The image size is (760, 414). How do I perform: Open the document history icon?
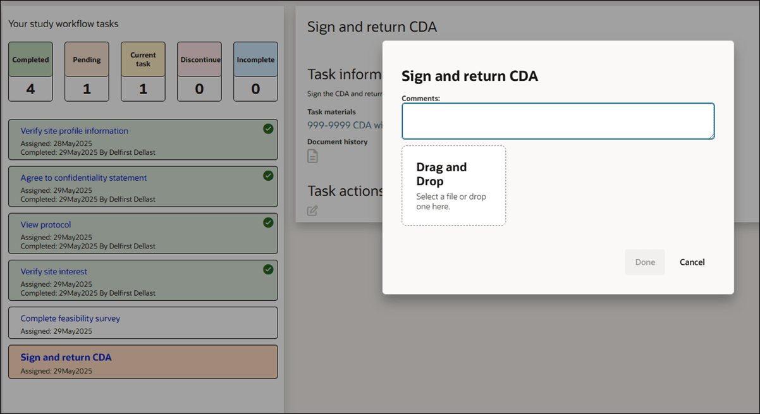click(x=312, y=155)
